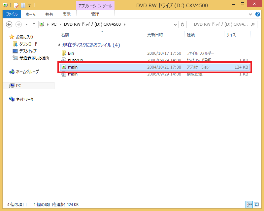Collapse the 現在ディスクにあるファイル group
This screenshot has height=211, width=264.
click(59, 45)
